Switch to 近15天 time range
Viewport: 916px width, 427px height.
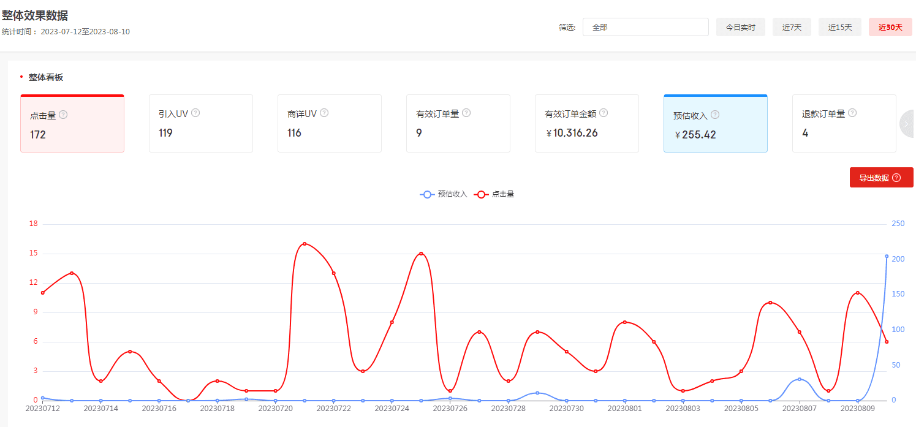tap(839, 27)
